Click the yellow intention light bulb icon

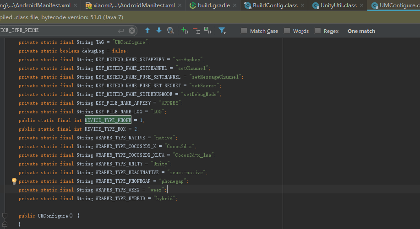pos(14,181)
